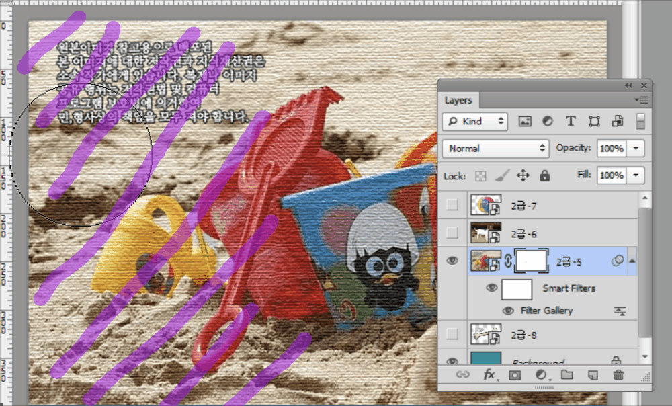672x406 pixels.
Task: Select Background layer color thumbnail
Action: 486,358
